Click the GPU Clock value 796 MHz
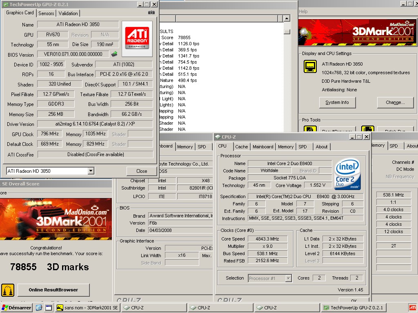This screenshot has height=313, width=418. tap(49, 134)
